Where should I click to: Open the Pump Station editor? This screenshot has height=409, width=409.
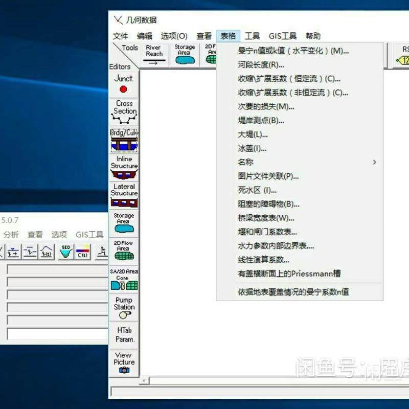tap(124, 307)
